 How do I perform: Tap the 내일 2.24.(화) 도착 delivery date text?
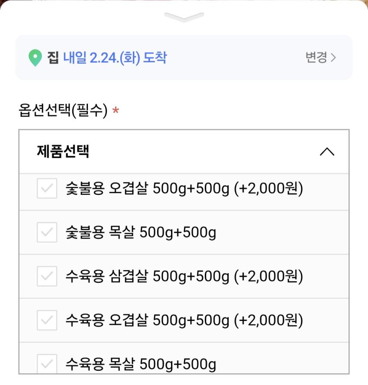pos(115,58)
